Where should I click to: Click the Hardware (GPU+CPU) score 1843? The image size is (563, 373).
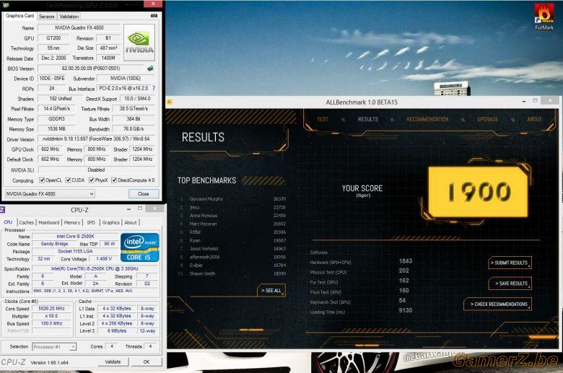point(406,261)
